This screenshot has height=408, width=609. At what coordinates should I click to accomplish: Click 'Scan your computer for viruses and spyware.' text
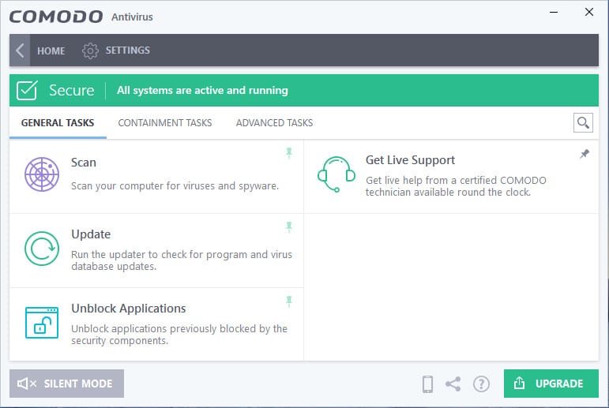[175, 186]
